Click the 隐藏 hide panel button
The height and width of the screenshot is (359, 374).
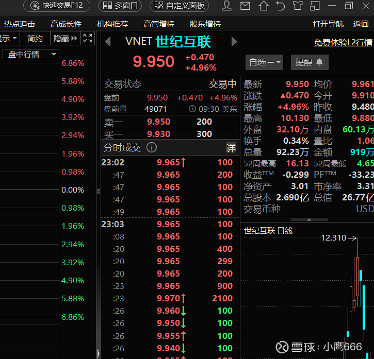pyautogui.click(x=66, y=38)
